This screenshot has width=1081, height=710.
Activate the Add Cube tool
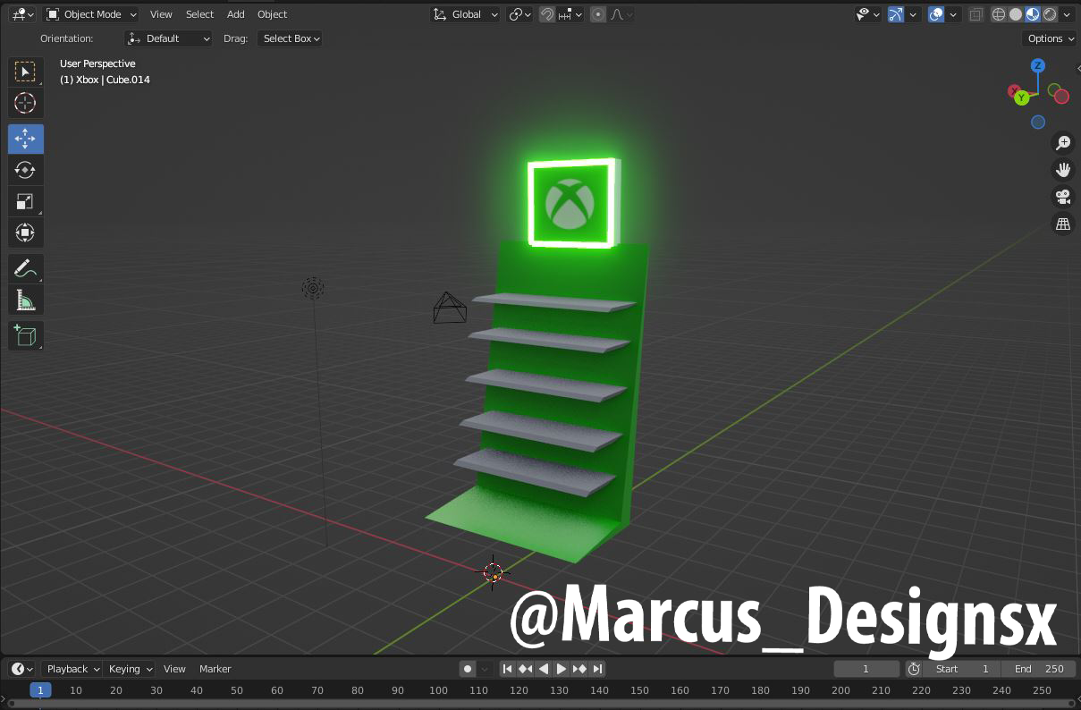click(x=25, y=335)
